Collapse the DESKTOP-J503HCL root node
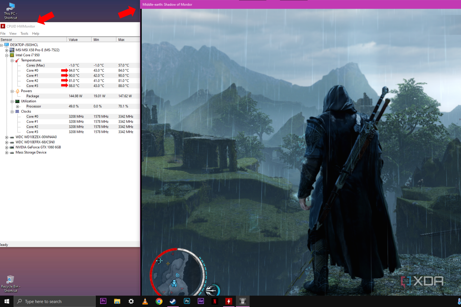This screenshot has width=461, height=307. coord(1,45)
